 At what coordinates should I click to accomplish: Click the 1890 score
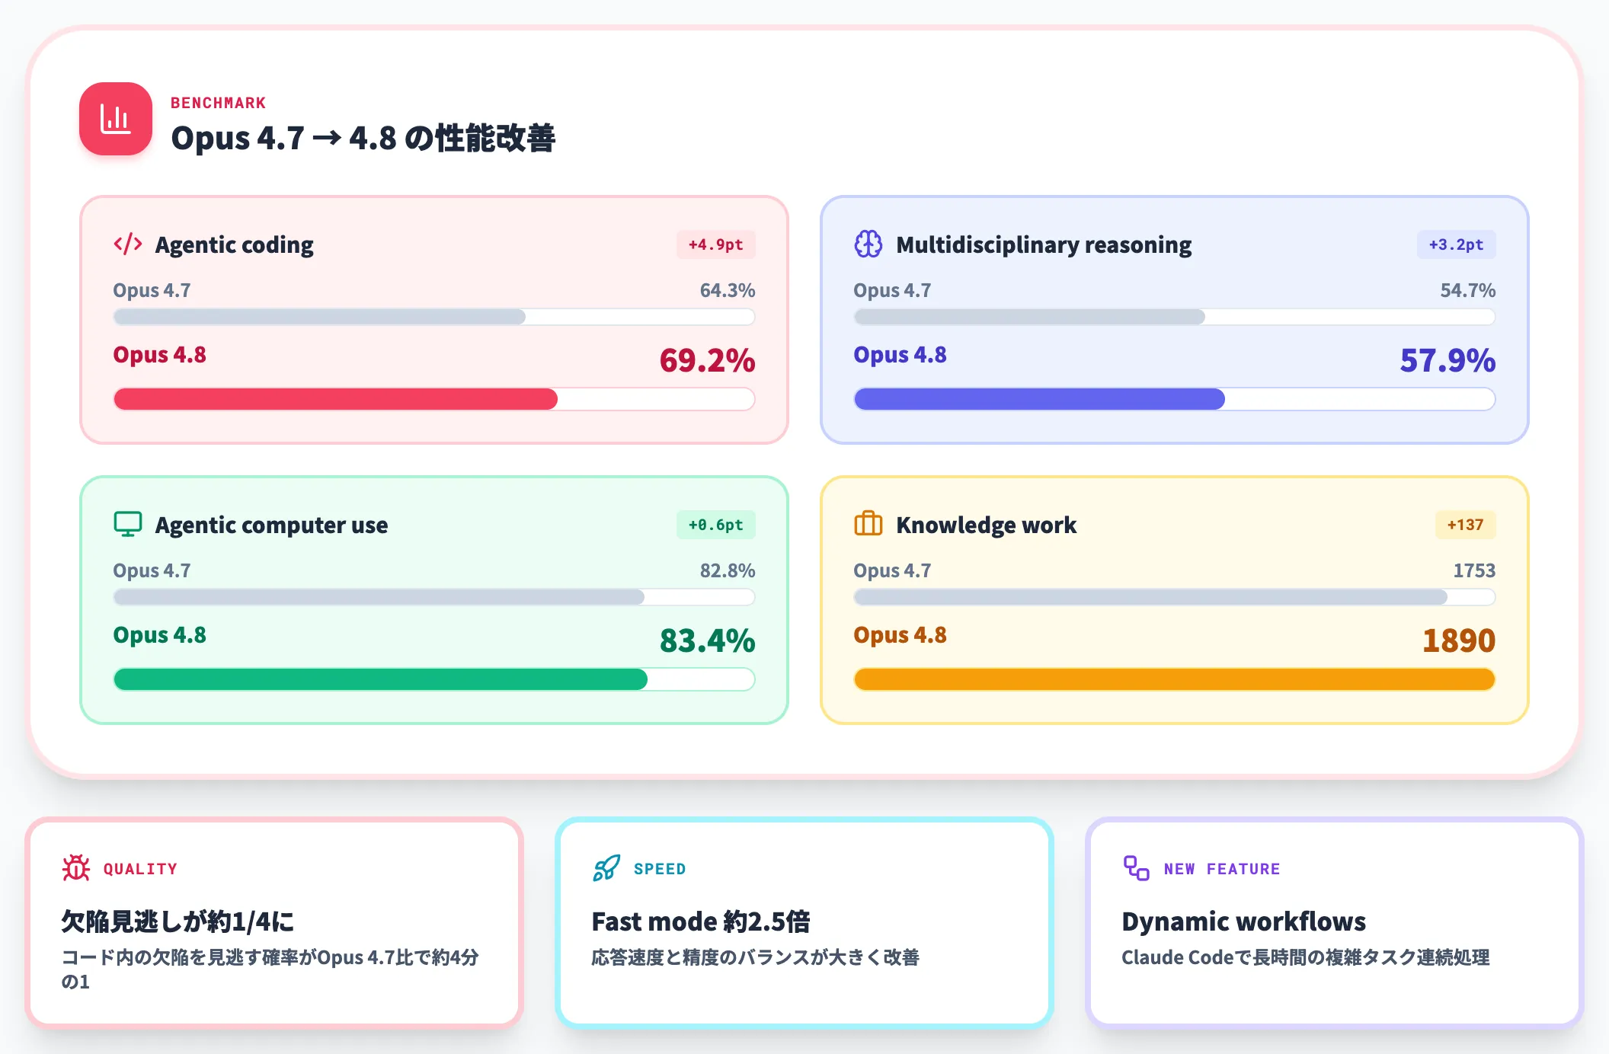[1459, 640]
